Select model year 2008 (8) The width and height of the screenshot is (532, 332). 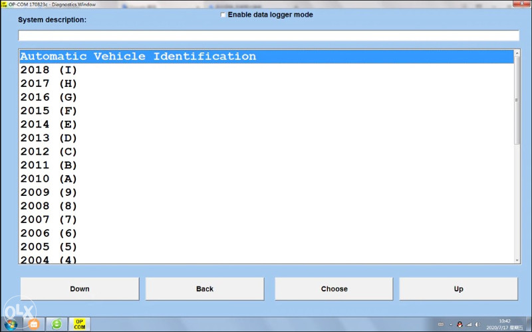[x=267, y=206]
